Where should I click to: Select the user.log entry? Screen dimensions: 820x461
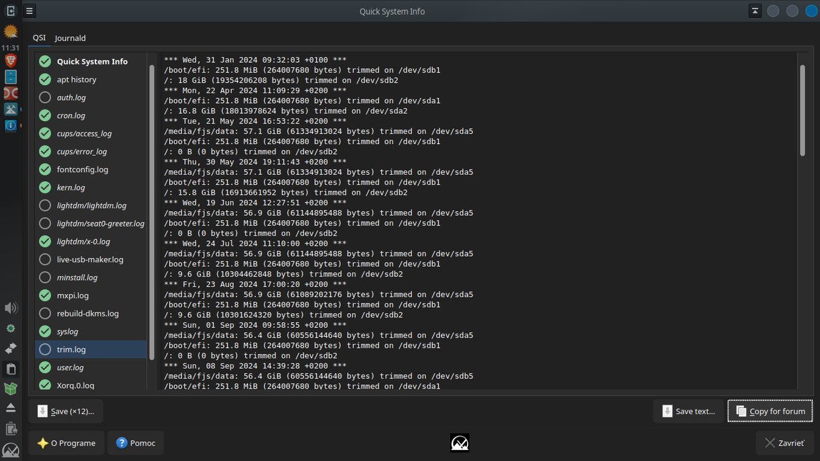pyautogui.click(x=70, y=368)
